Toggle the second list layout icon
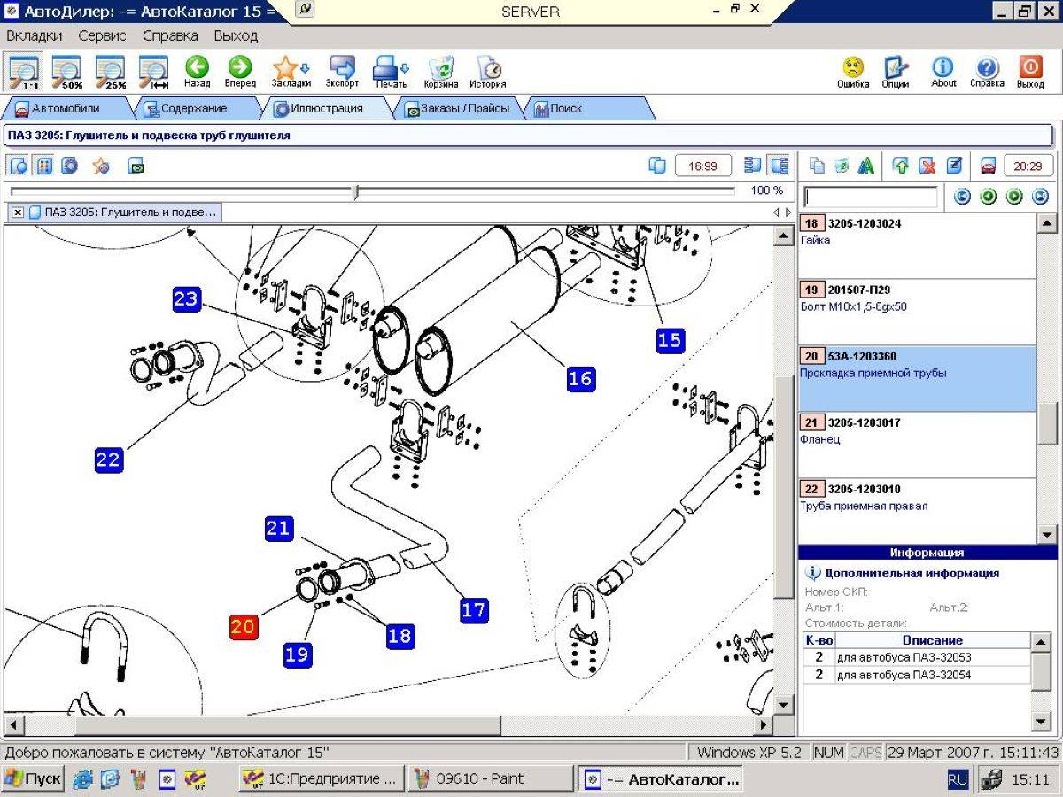Image resolution: width=1063 pixels, height=797 pixels. [780, 166]
